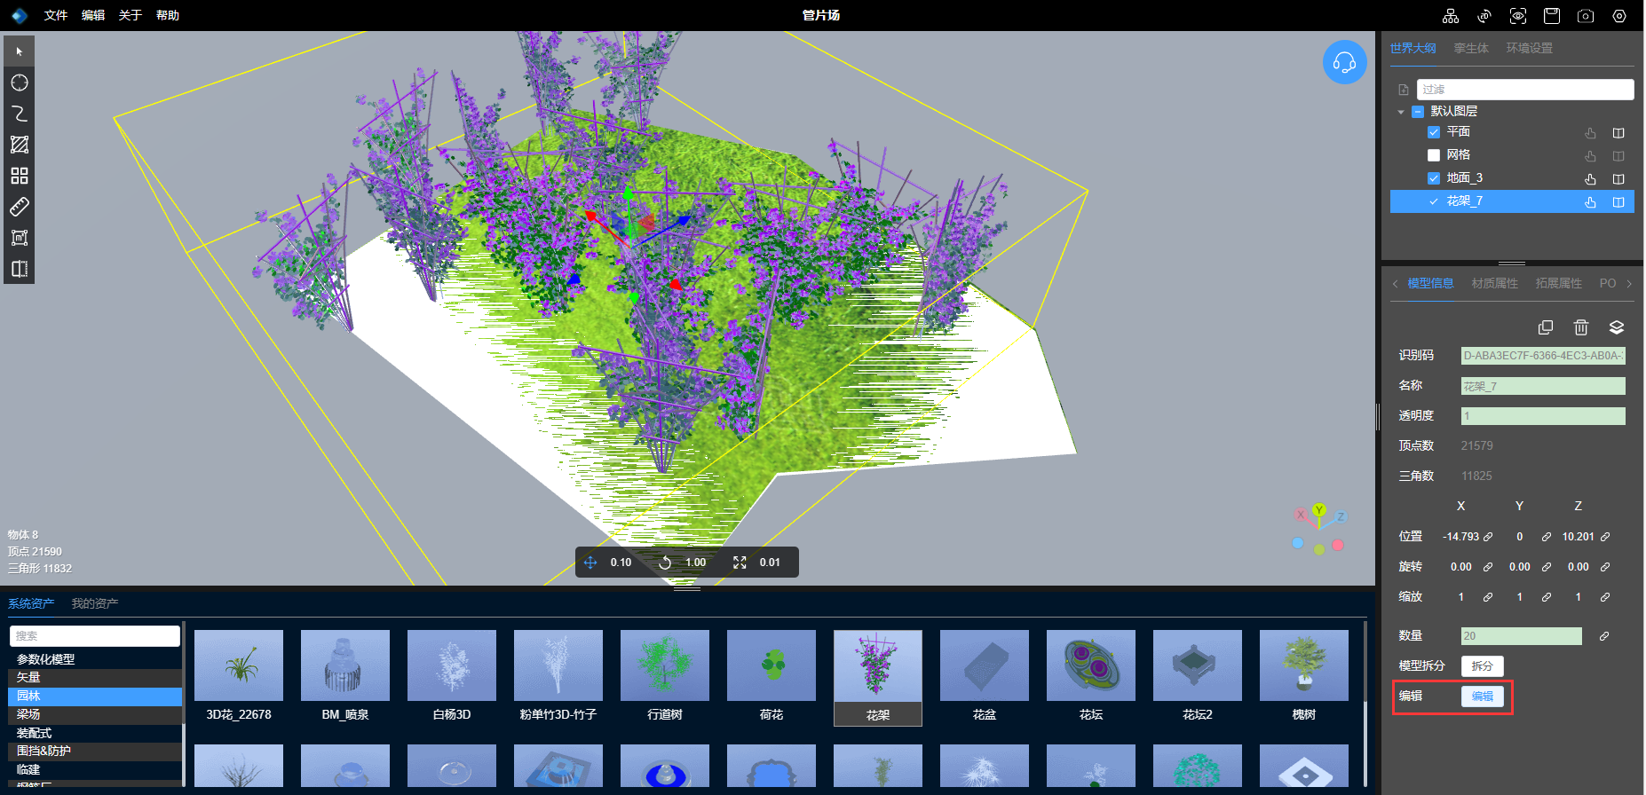Viewport: 1646px width, 795px height.
Task: Click the application logo icon
Action: 20,16
